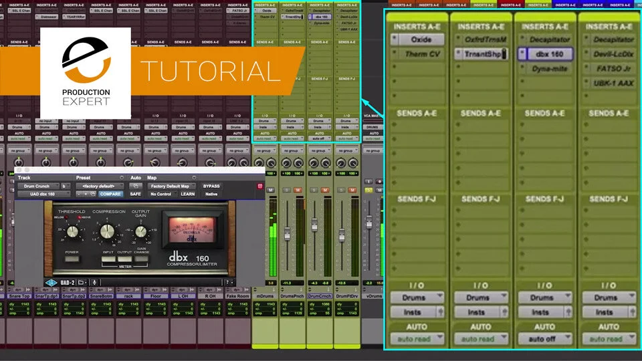Image resolution: width=642 pixels, height=361 pixels.
Task: Click the OUTPUT GAIN knob
Action: 141,232
